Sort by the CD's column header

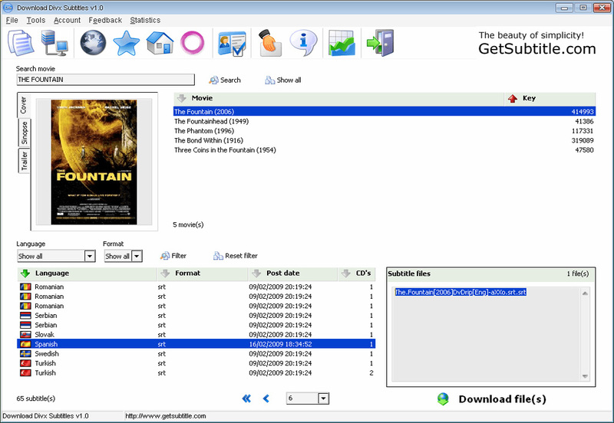click(357, 274)
